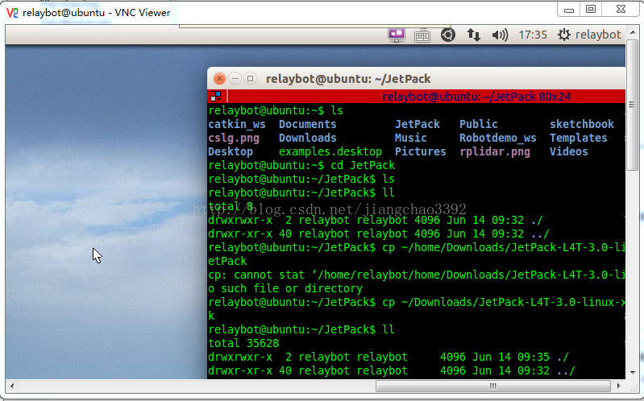
Task: Open the sound volume indicator
Action: (500, 35)
